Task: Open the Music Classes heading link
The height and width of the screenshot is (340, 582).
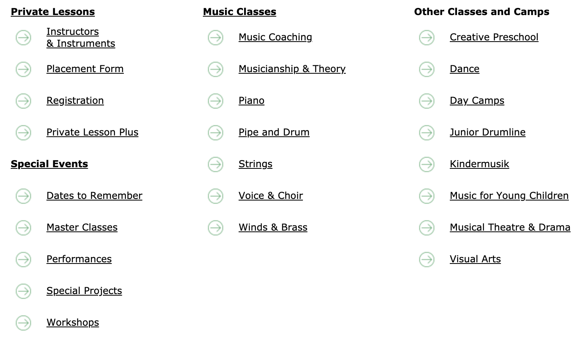Action: [x=239, y=12]
